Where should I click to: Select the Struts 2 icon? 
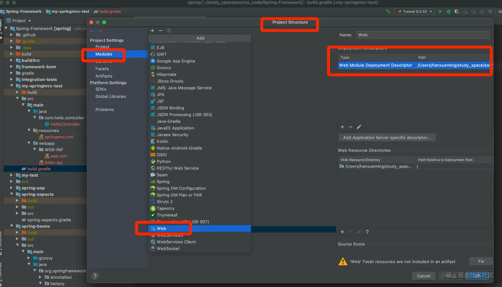153,201
